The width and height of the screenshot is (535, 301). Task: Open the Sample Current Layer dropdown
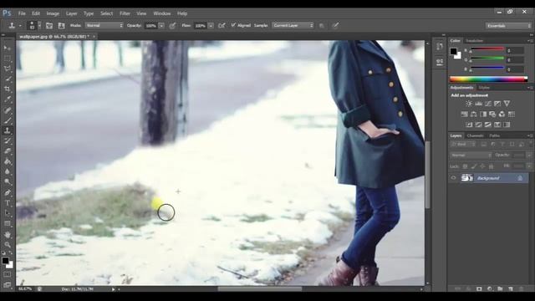pyautogui.click(x=293, y=26)
